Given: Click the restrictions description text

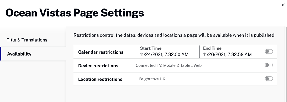Looking at the screenshot, I should coord(174,35).
